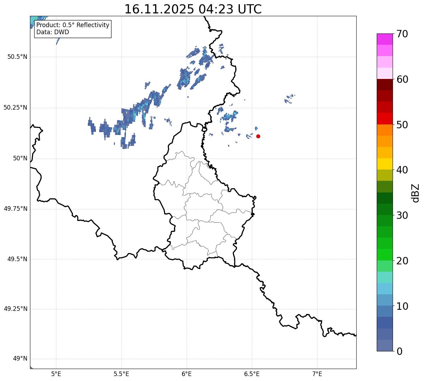Screen dimensions: 424x381
Task: Click 'Product: 0.5° Reflectivity' in the info box
Action: coord(73,25)
